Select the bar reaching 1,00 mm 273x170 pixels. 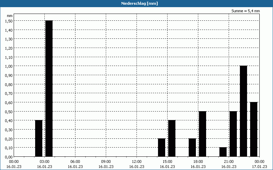[243, 111]
